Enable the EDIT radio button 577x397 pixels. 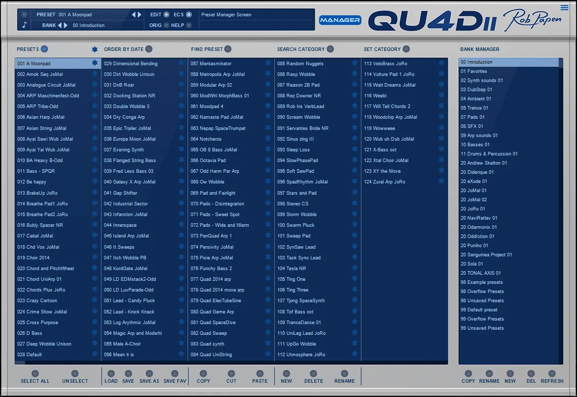pos(166,15)
